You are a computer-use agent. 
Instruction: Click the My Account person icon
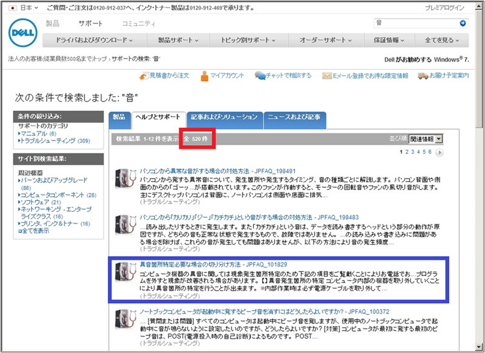(205, 76)
